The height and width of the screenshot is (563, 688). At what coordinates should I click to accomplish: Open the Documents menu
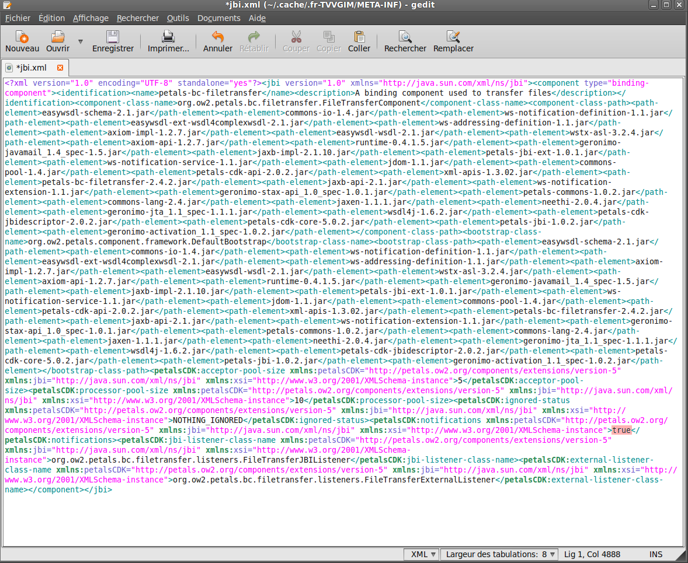coord(218,18)
